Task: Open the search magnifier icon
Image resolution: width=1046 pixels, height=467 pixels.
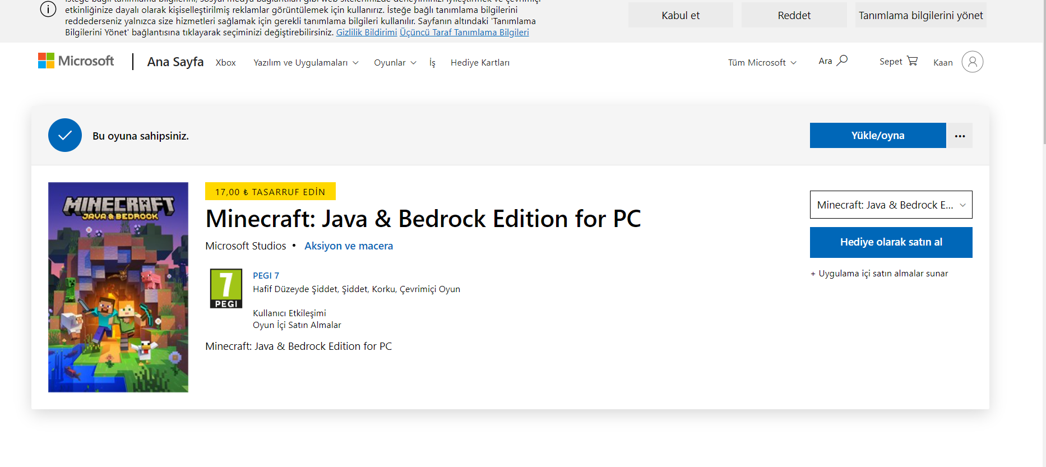Action: tap(842, 61)
